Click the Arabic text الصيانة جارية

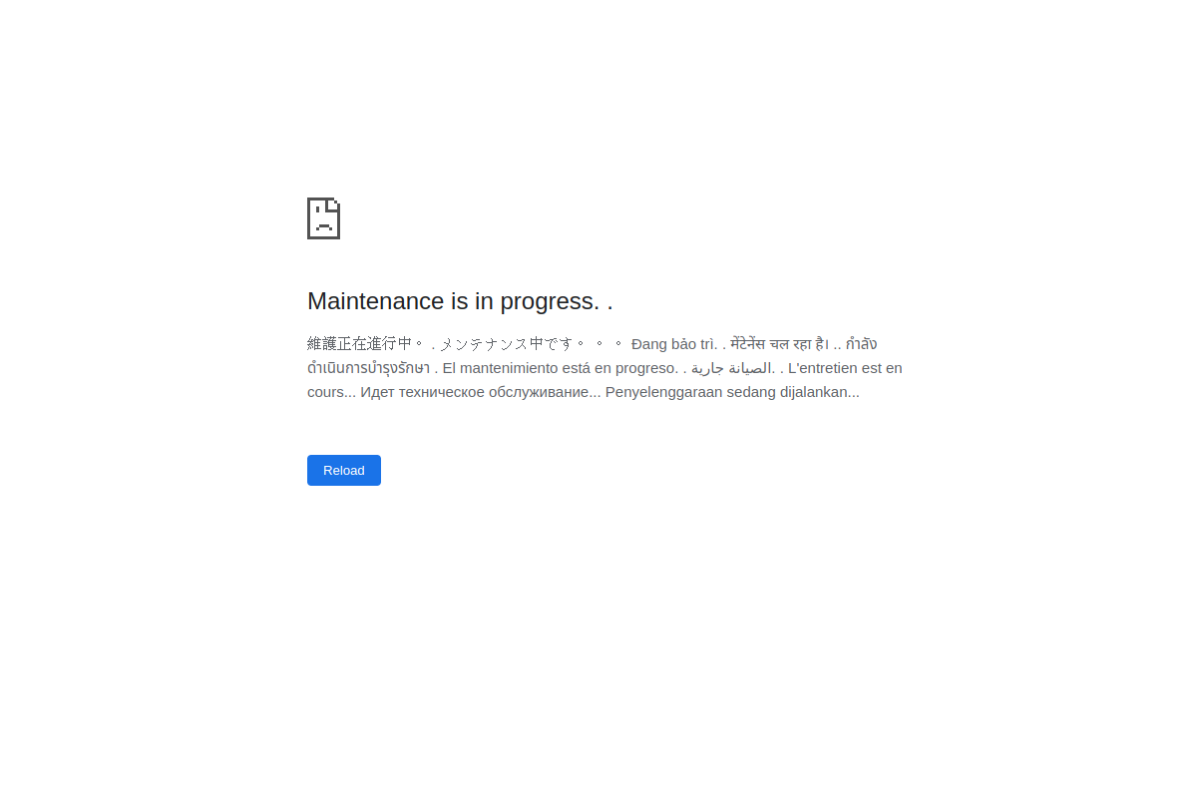[732, 368]
